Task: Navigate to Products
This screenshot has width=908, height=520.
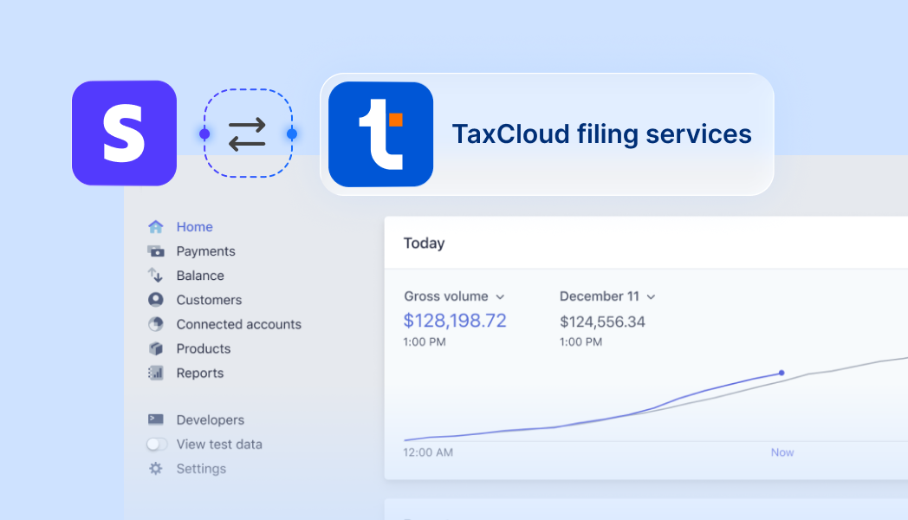Action: click(204, 348)
